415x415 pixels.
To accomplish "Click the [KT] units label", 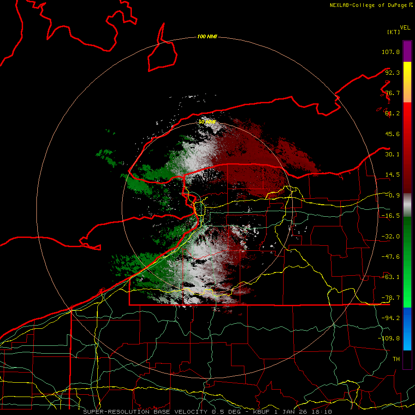I will pos(393,32).
